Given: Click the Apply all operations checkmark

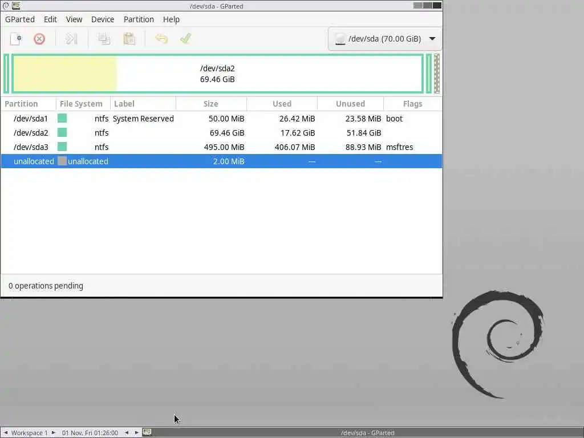Looking at the screenshot, I should pos(185,39).
